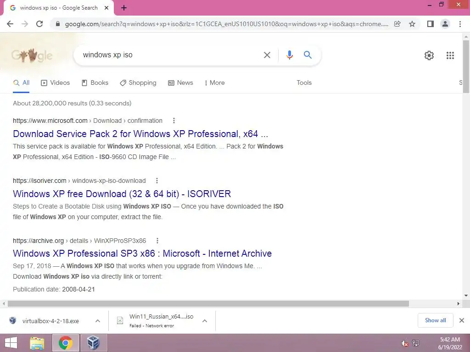Switch to Shopping results
Screen dimensions: 470x352
(x=138, y=83)
